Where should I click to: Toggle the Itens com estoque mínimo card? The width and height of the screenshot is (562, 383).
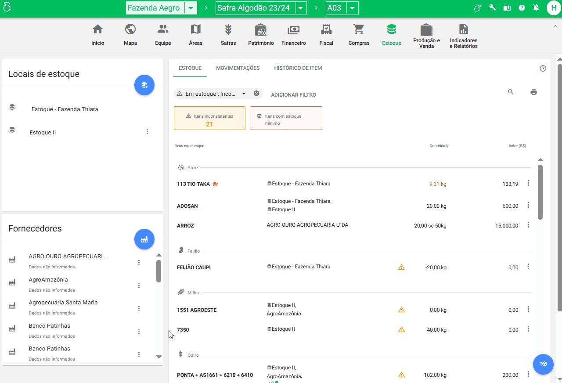click(x=286, y=118)
